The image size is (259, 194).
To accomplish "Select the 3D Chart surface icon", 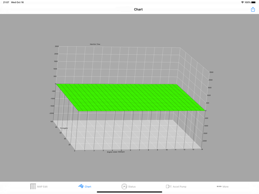I will (81, 186).
